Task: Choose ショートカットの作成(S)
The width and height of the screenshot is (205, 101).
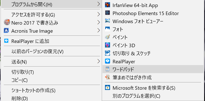Action: (x=52, y=90)
